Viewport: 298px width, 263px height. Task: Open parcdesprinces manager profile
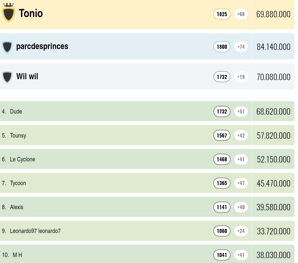[x=42, y=46]
